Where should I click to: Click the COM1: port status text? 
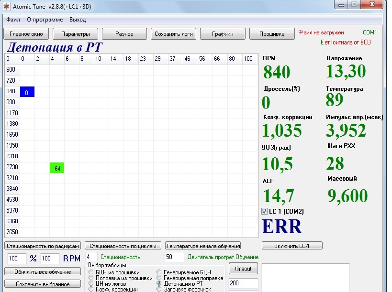click(x=370, y=32)
